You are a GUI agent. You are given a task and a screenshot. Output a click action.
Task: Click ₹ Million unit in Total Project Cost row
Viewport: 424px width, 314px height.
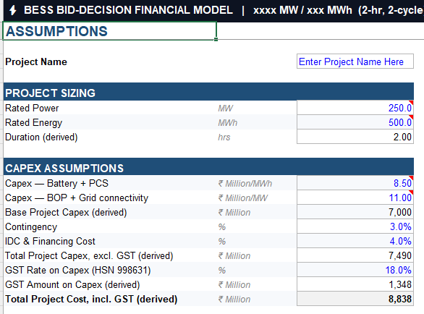(x=234, y=300)
